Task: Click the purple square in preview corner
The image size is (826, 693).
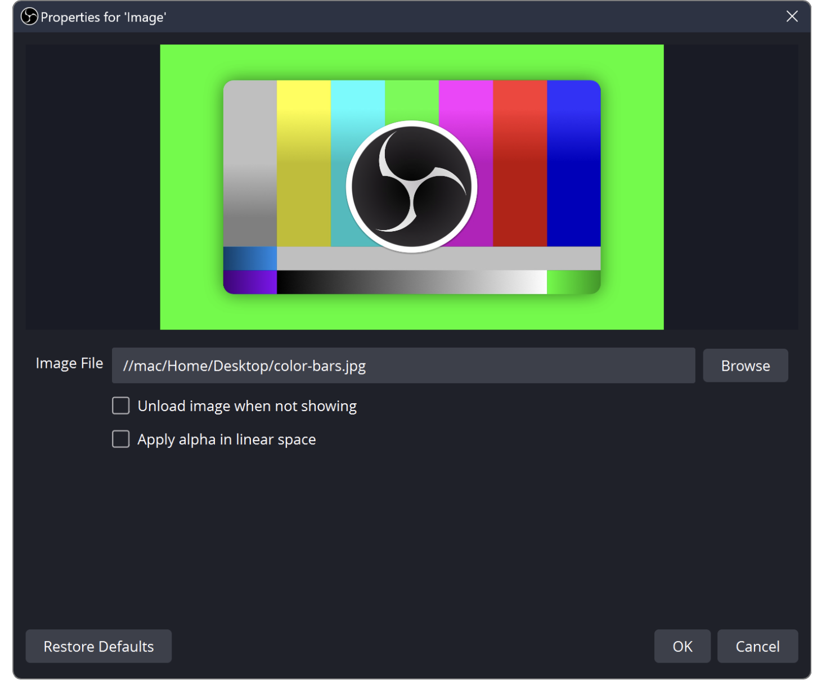Action: point(250,282)
